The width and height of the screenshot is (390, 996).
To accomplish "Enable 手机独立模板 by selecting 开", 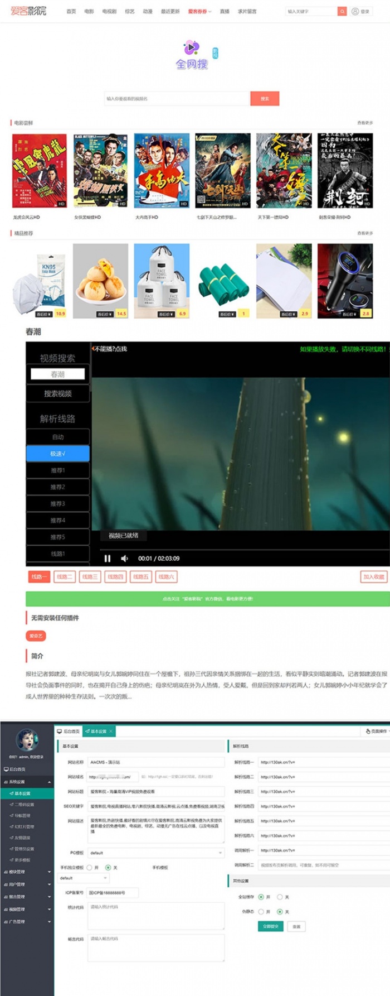I will (89, 868).
